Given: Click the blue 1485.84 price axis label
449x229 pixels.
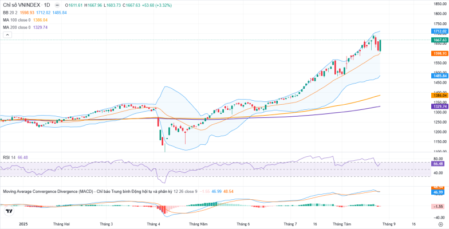Looking at the screenshot, I should coord(440,76).
